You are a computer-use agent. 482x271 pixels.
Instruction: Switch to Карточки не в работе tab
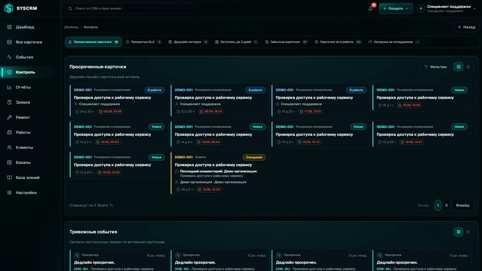click(x=338, y=42)
